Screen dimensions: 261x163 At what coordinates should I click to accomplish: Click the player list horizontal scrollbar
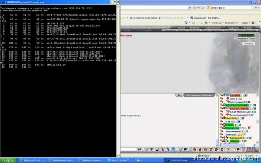click(x=238, y=145)
